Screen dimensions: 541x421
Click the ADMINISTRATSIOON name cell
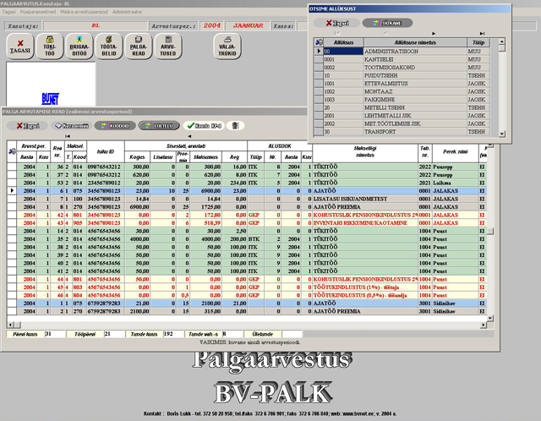pyautogui.click(x=415, y=51)
